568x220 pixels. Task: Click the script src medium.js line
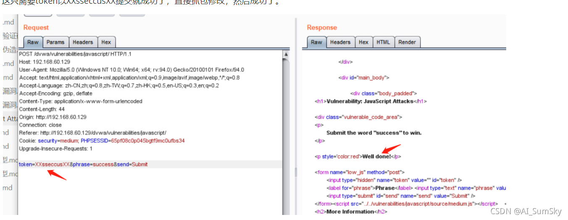(406, 204)
